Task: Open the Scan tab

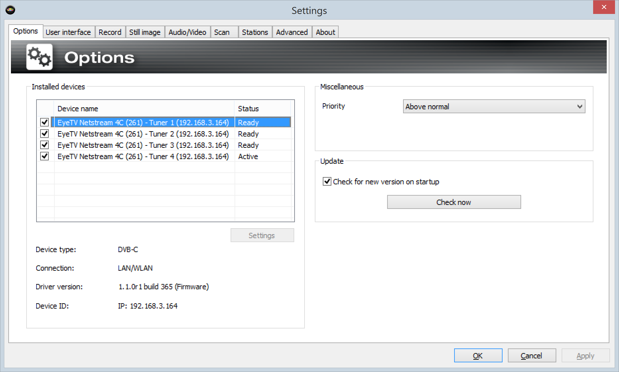Action: [221, 32]
